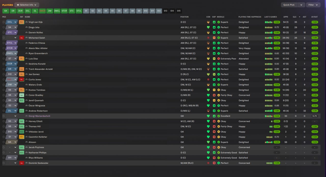Open Dominik Szoboszlai's empty position picker
326x177 pixels.
tap(12, 163)
